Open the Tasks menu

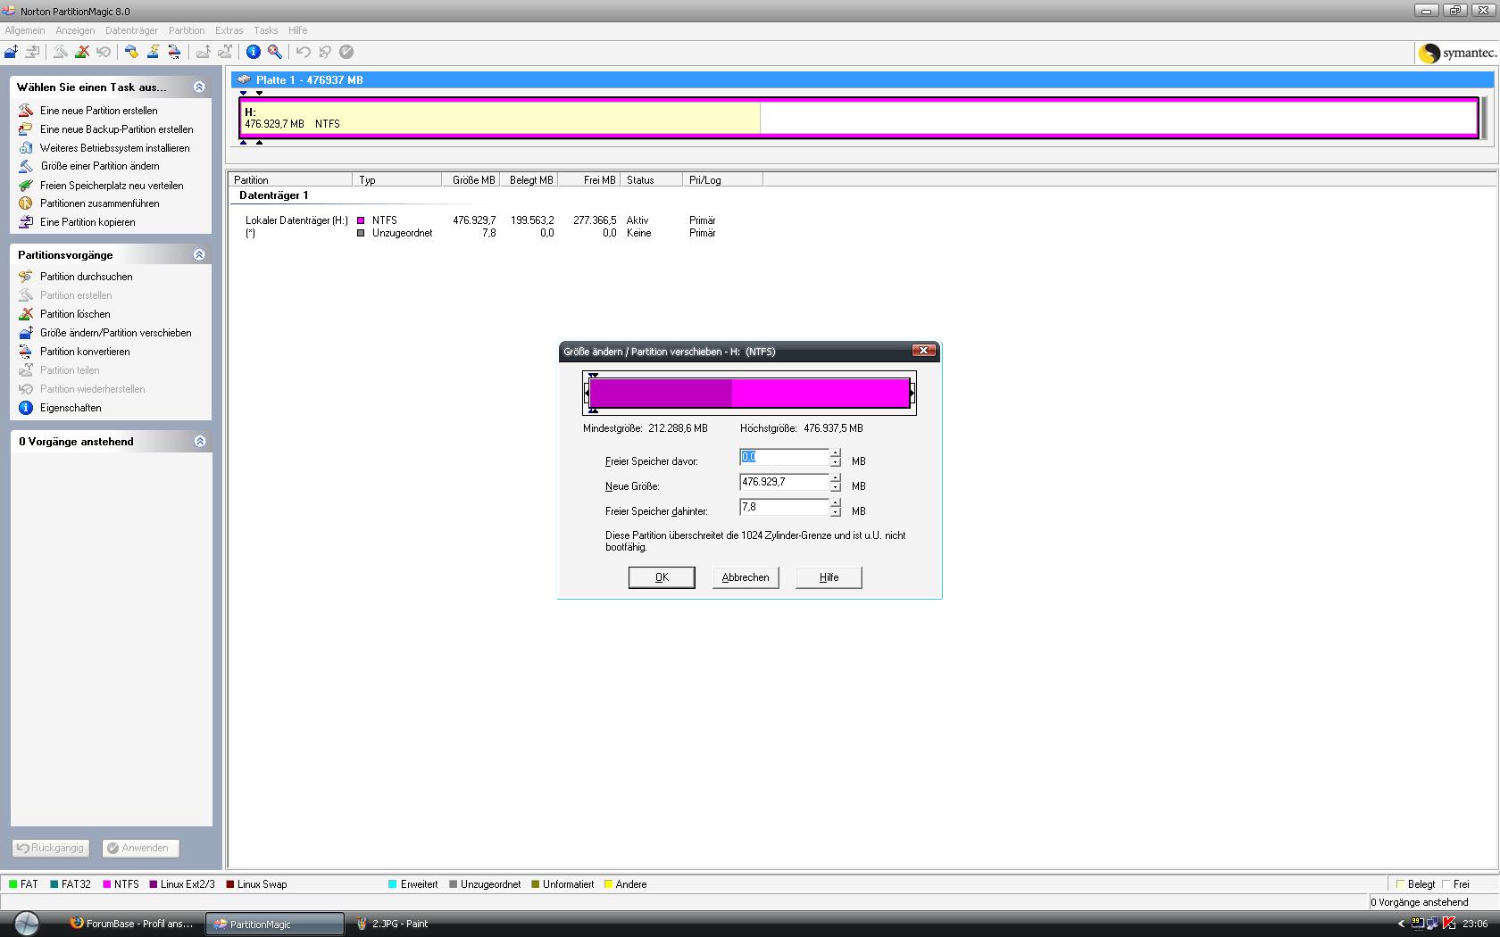[x=266, y=30]
